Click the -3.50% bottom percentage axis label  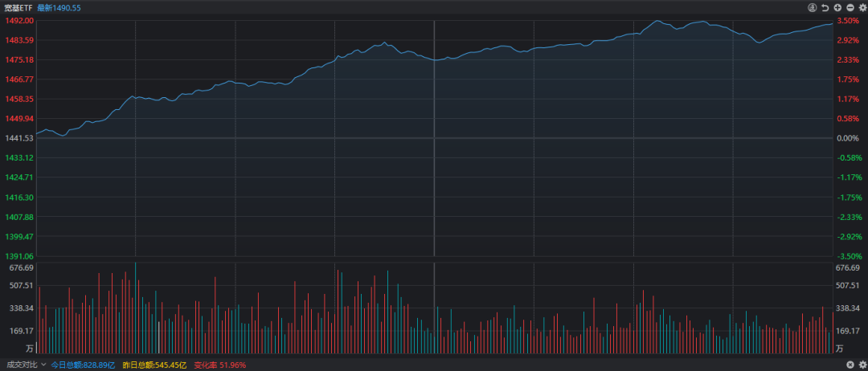point(850,256)
